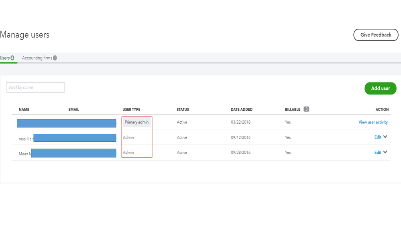
Task: Select the date 09/12/2016 cell
Action: tap(241, 137)
